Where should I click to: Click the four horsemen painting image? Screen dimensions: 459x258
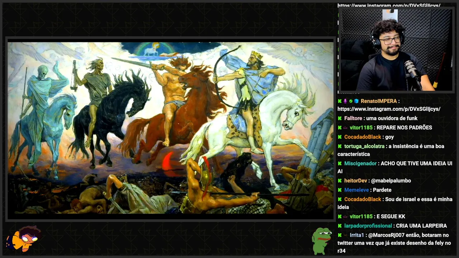pyautogui.click(x=170, y=128)
